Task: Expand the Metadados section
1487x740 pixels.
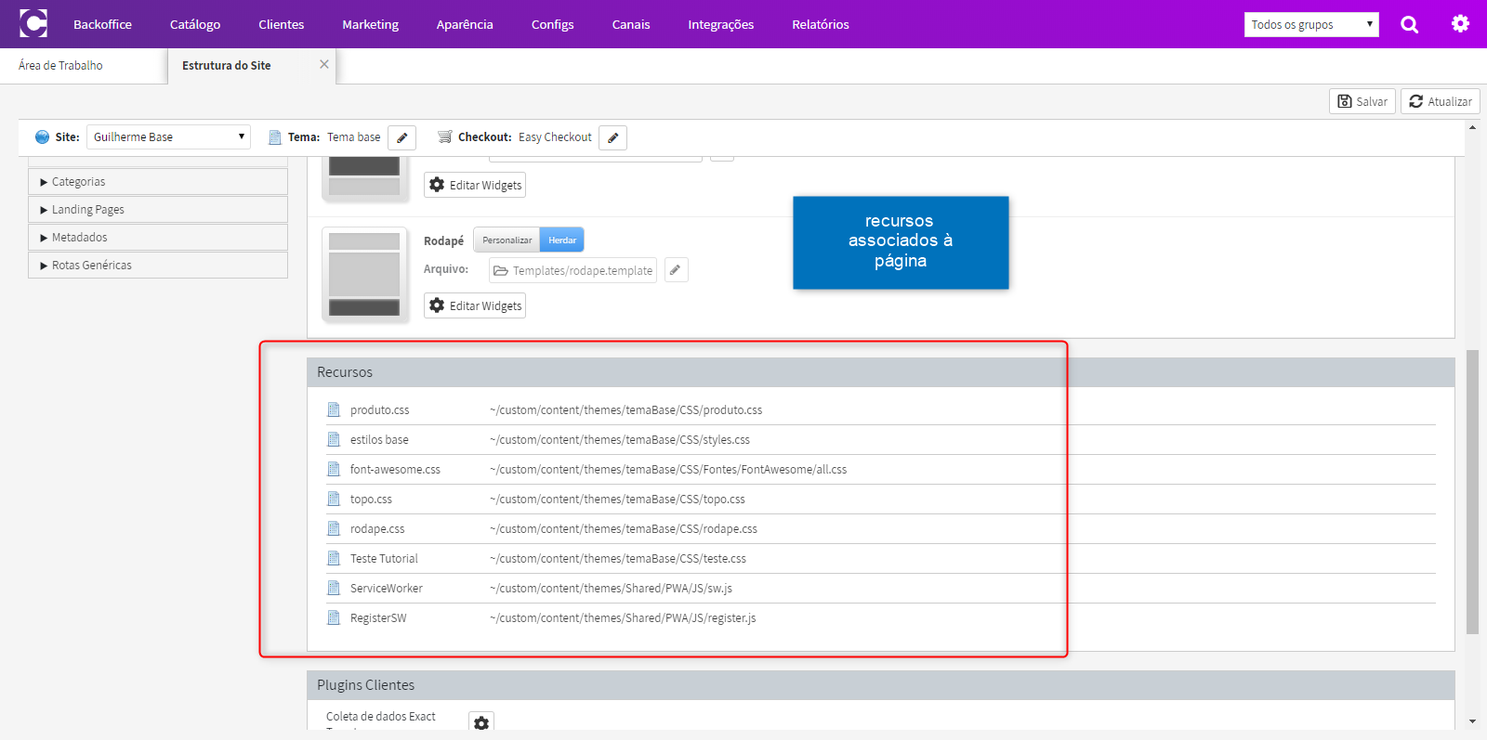Action: point(158,238)
